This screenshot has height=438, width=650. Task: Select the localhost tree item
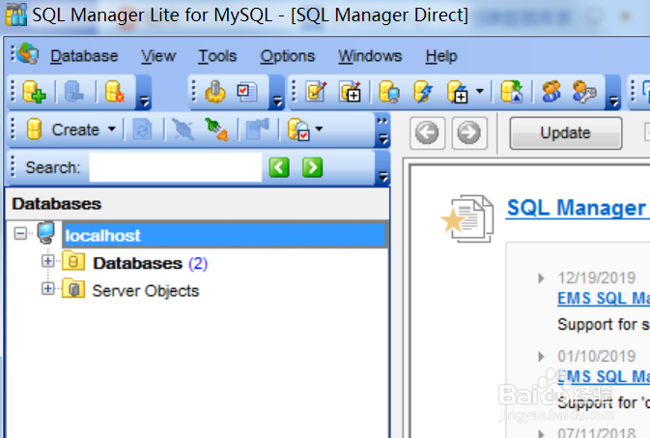tap(225, 235)
